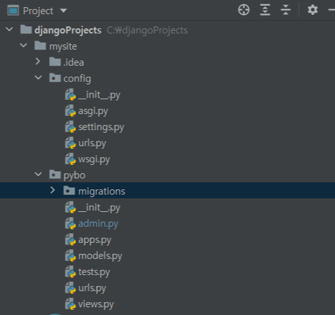Image resolution: width=335 pixels, height=315 pixels.
Task: Select the config package
Action: coord(77,79)
